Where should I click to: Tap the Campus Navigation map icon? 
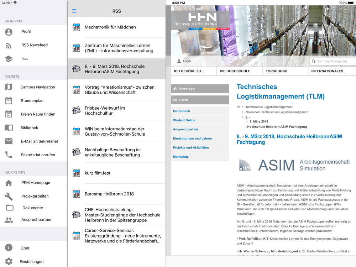[9, 87]
